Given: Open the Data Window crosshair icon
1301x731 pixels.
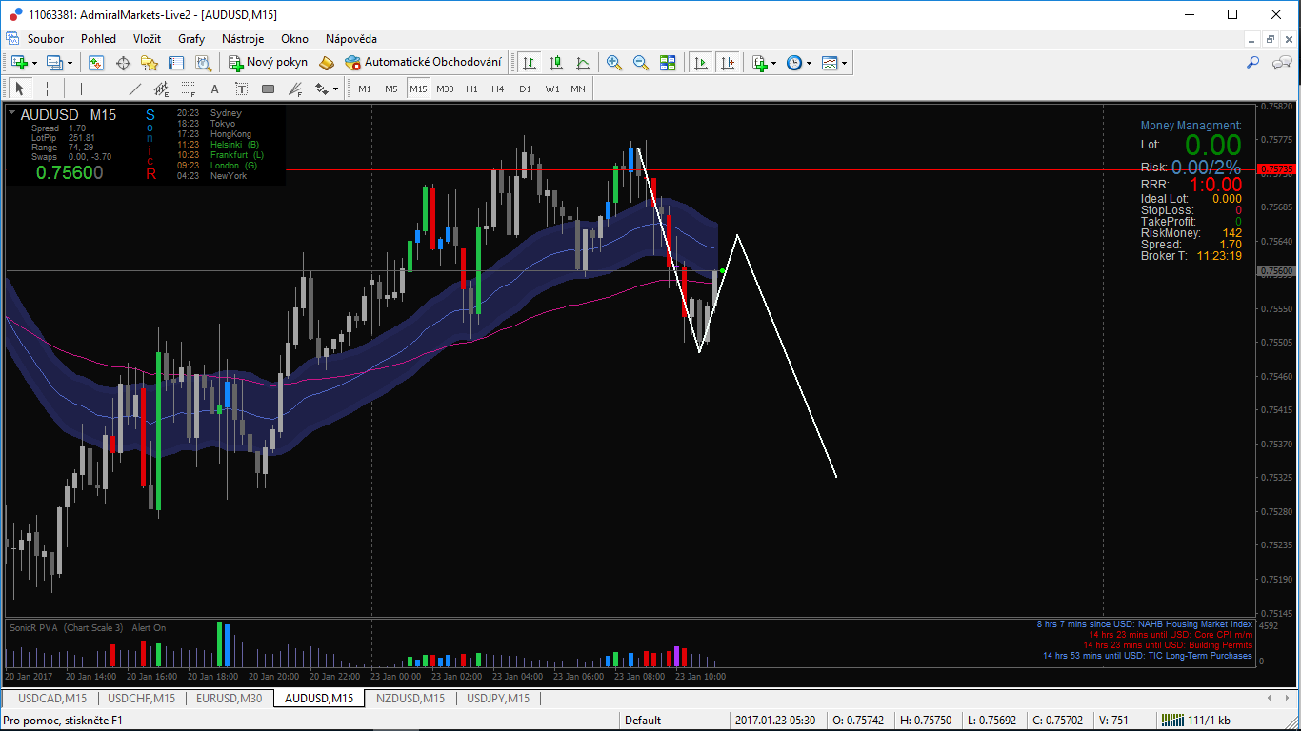Looking at the screenshot, I should coord(123,63).
